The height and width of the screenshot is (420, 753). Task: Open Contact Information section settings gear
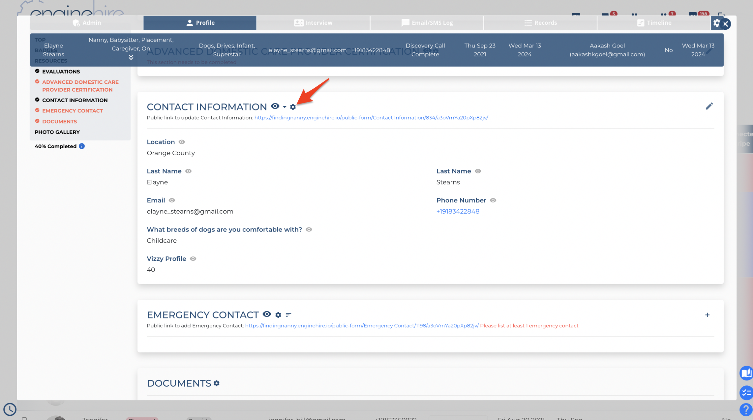[x=293, y=107]
